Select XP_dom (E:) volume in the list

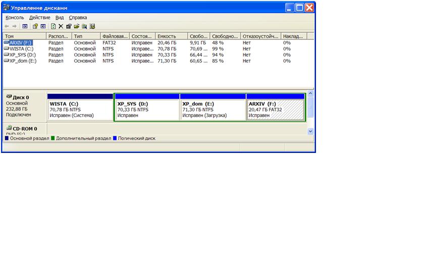click(23, 61)
